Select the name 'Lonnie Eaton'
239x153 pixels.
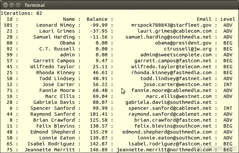(57, 138)
